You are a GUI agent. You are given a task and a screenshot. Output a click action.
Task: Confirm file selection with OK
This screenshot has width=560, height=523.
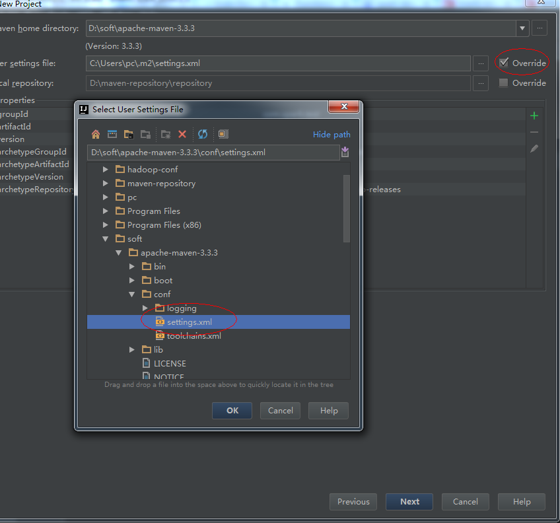[x=232, y=411]
